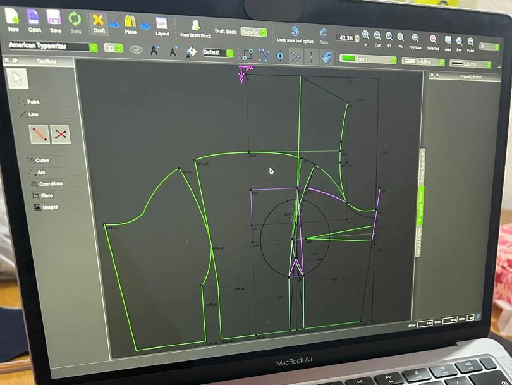Save the current pattern
This screenshot has height=385, width=512.
[x=54, y=22]
